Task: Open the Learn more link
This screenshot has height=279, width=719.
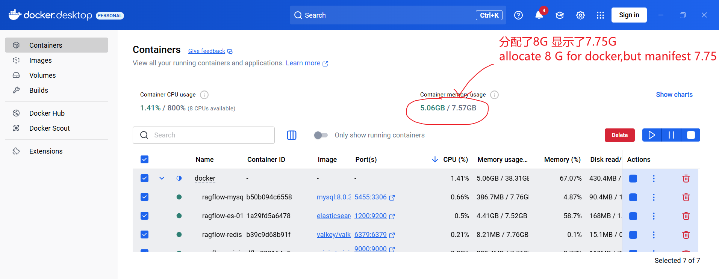Action: (307, 63)
